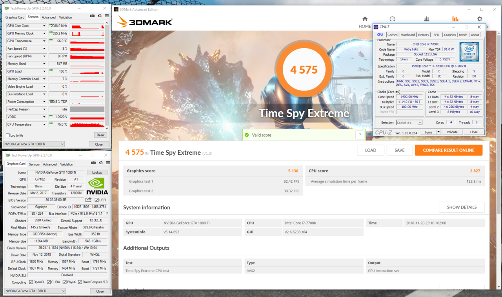Viewport: 502px width, 297px height.
Task: Click the green Valid score checkmark icon
Action: (247, 135)
